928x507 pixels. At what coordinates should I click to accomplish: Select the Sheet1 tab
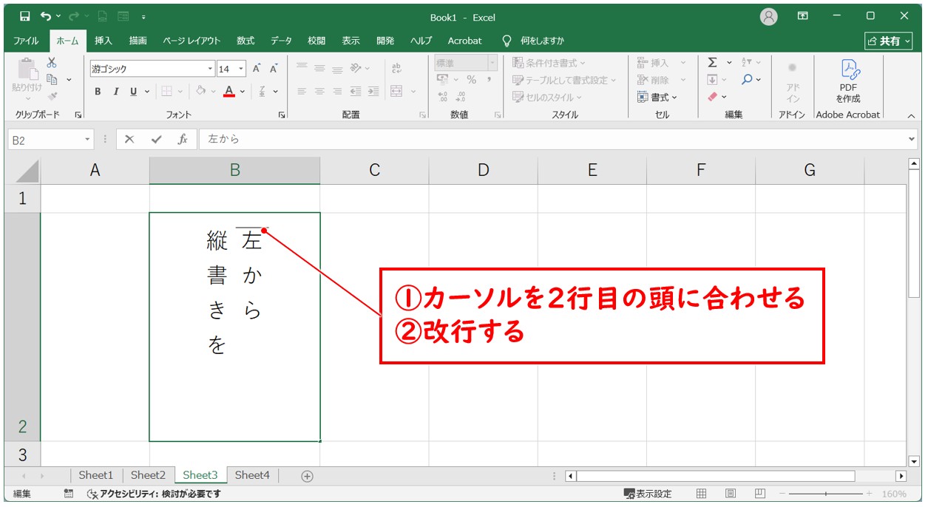click(96, 475)
